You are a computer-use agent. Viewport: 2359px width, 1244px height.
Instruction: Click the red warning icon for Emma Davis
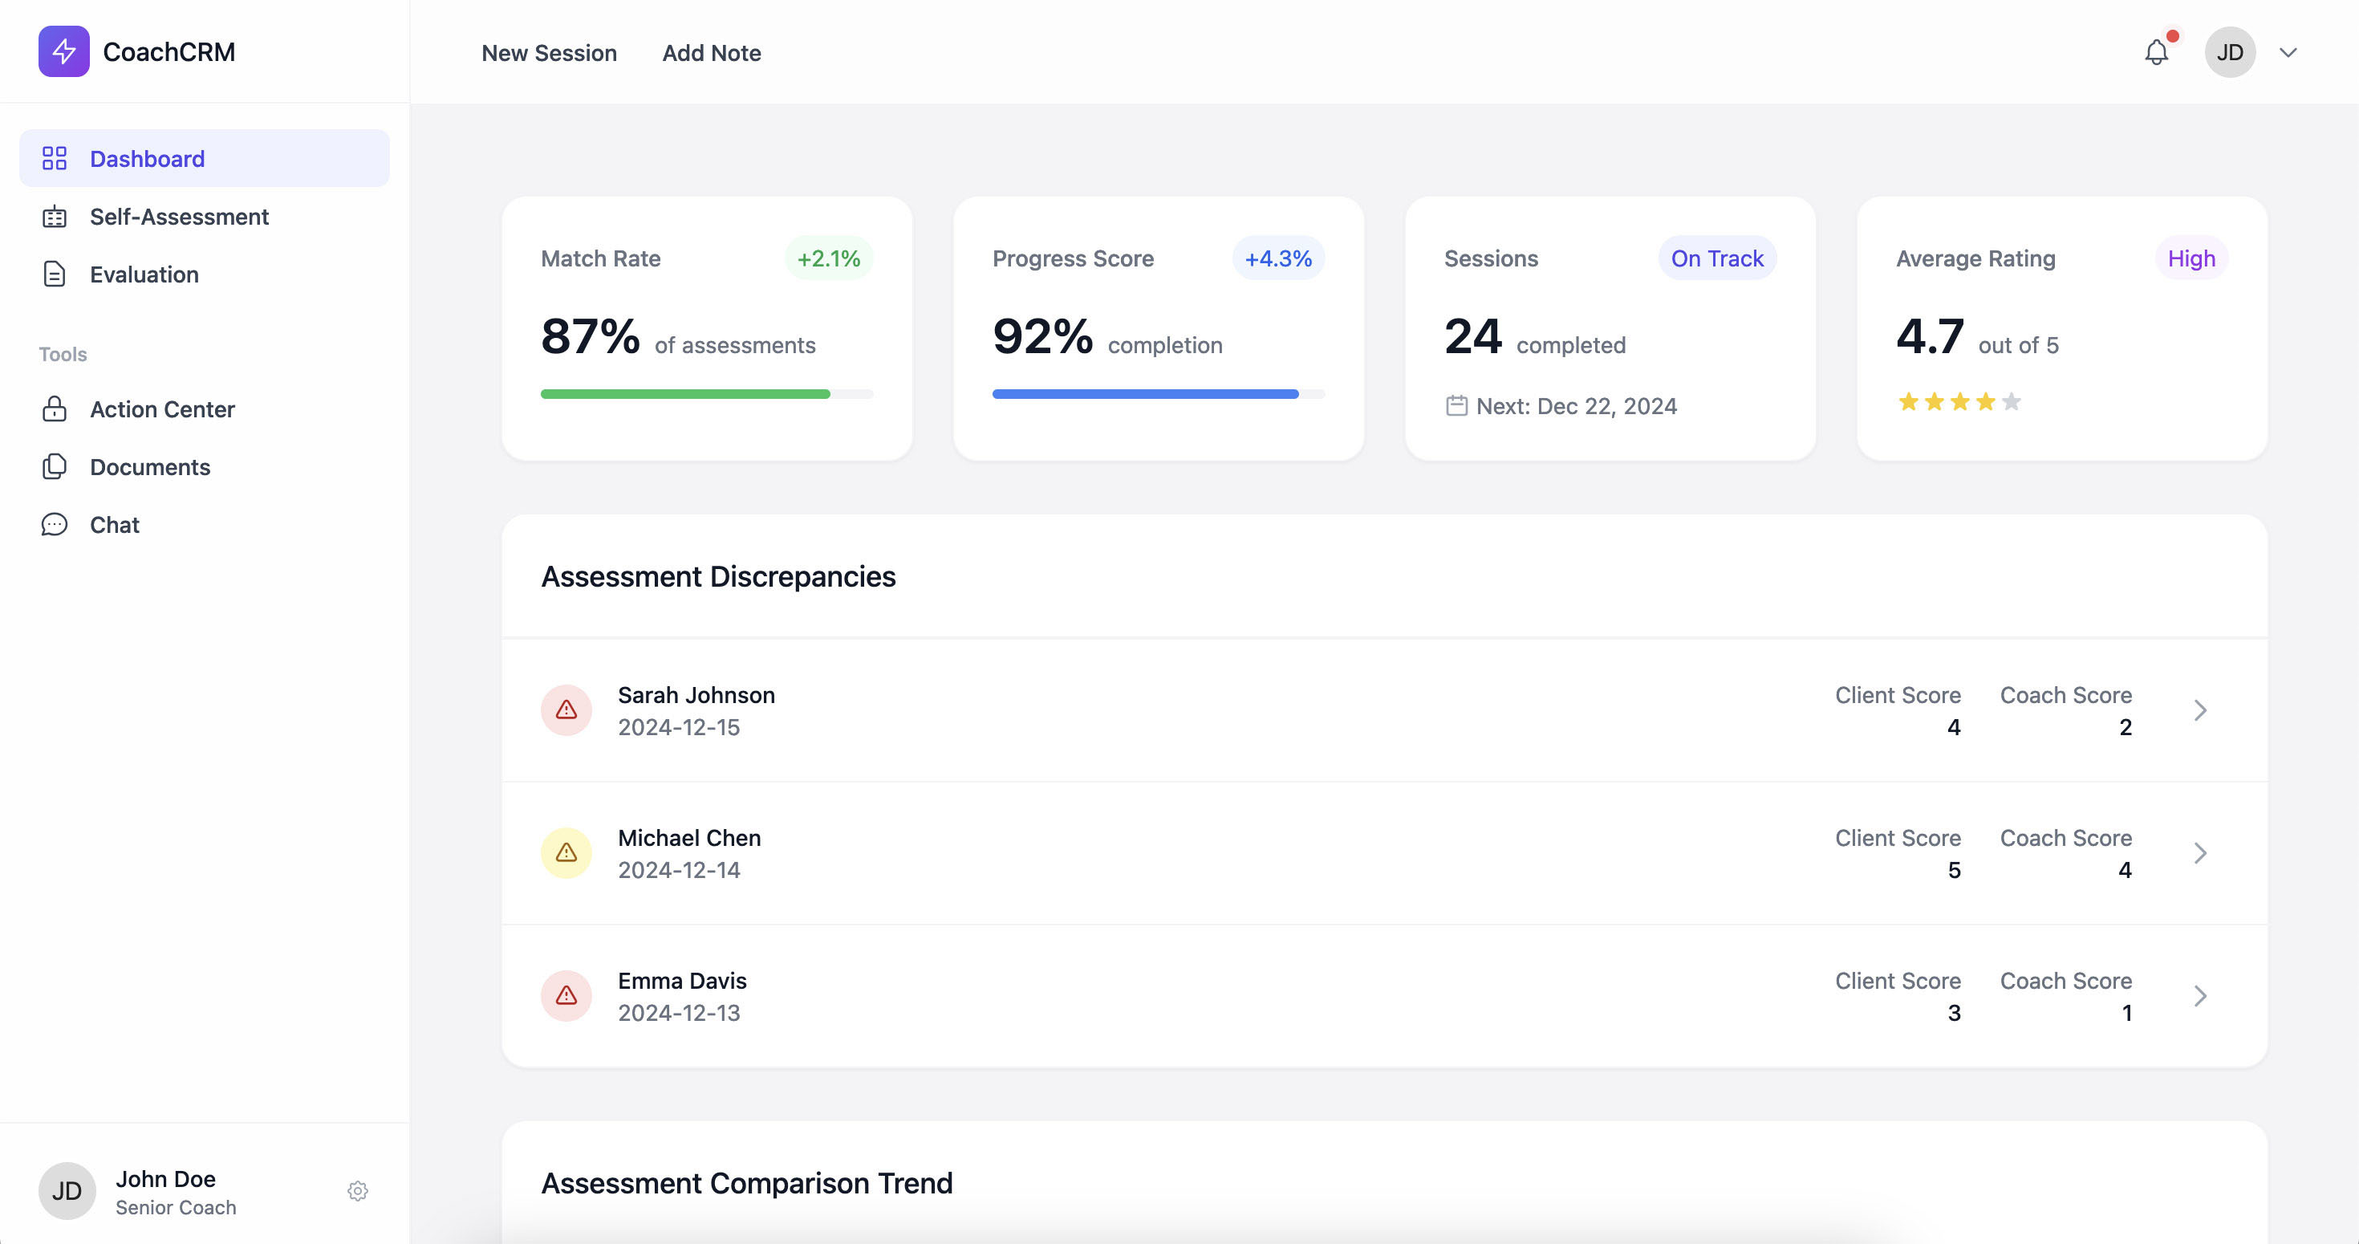pyautogui.click(x=566, y=996)
